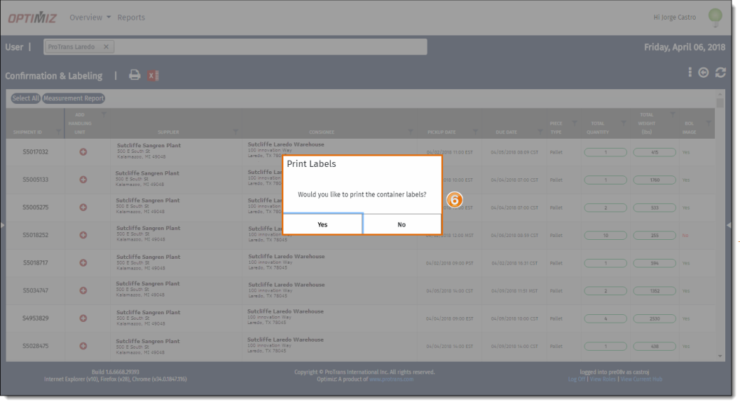Add handling unit for shipment S5017032
Screen dimensions: 740x404
point(83,151)
